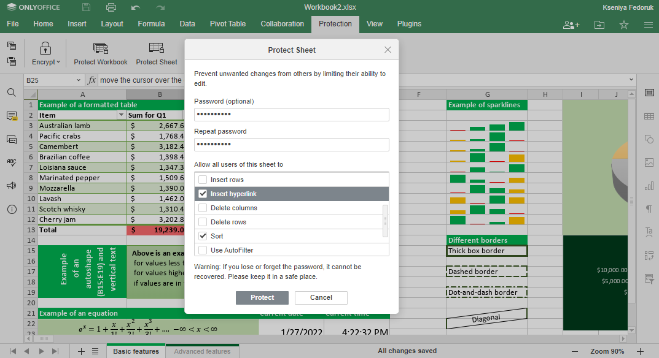The width and height of the screenshot is (659, 358).
Task: Switch to the Pivot Table tab
Action: click(227, 24)
